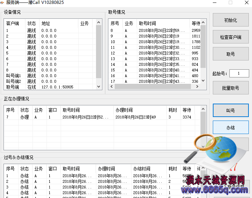The width and height of the screenshot is (252, 198).
Task: Click waiting value 3374 in 正在办理情况
Action: pyautogui.click(x=187, y=117)
